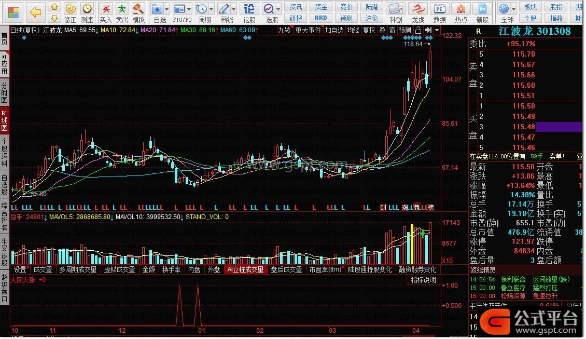Click 春立医疗 in 短线精灵 list

(513, 288)
